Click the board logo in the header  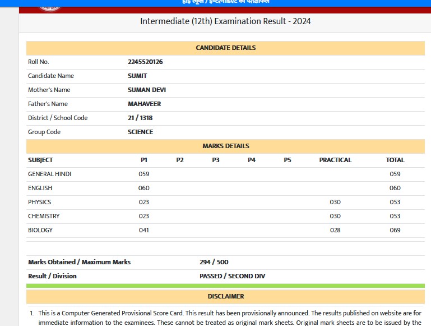coord(50,9)
